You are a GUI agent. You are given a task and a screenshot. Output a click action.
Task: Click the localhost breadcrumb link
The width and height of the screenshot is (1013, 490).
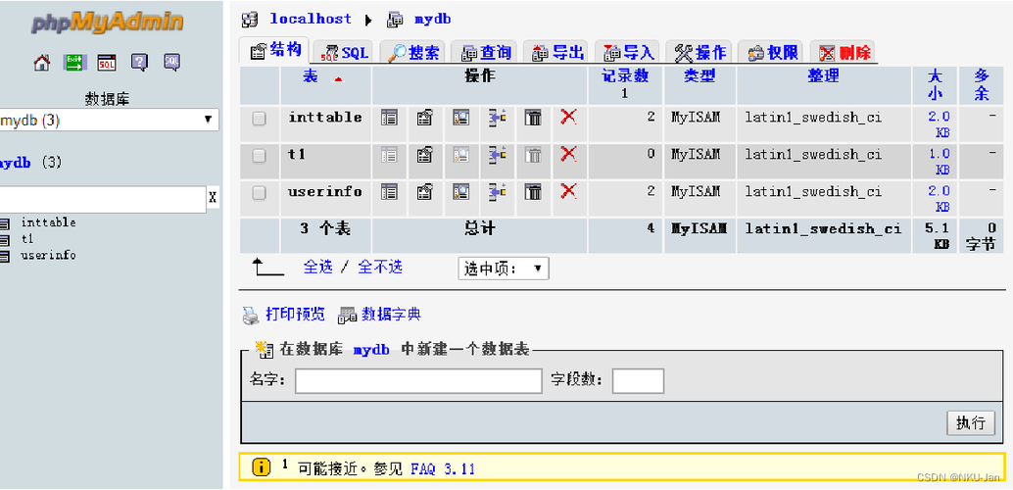pos(311,19)
